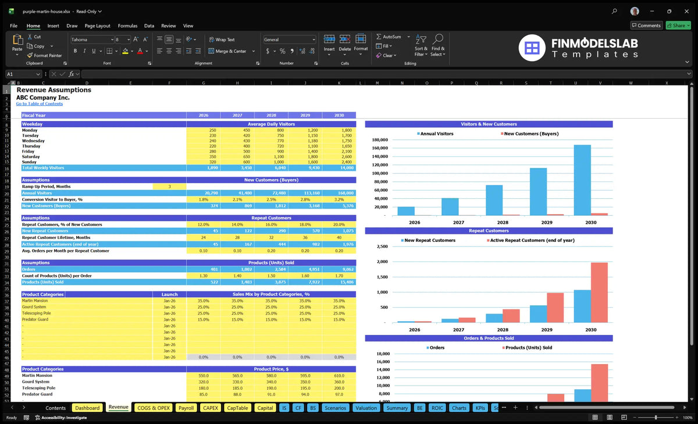The height and width of the screenshot is (424, 698).
Task: Open the Clear dropdown in Editing
Action: (x=386, y=55)
